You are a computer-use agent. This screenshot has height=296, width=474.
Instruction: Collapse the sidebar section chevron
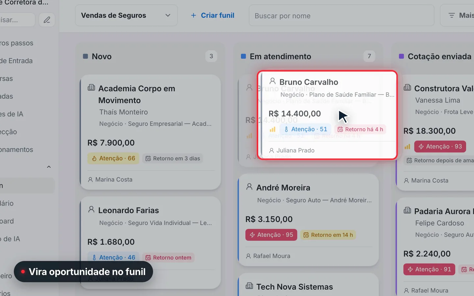click(49, 167)
